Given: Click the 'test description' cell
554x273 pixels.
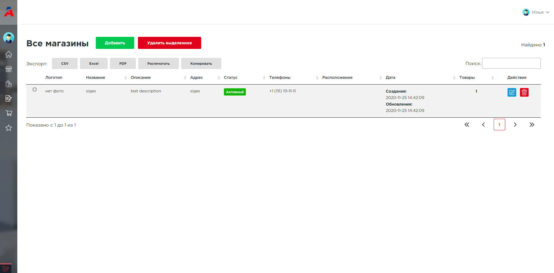Looking at the screenshot, I should (146, 91).
